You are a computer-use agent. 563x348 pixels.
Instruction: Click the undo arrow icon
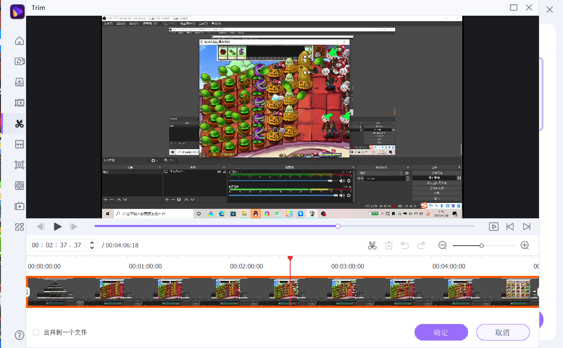tap(405, 245)
